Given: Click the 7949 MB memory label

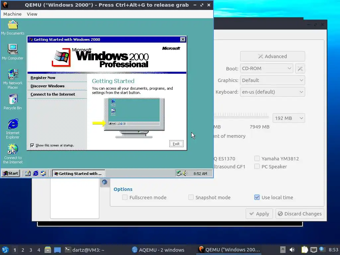Looking at the screenshot, I should click(260, 127).
